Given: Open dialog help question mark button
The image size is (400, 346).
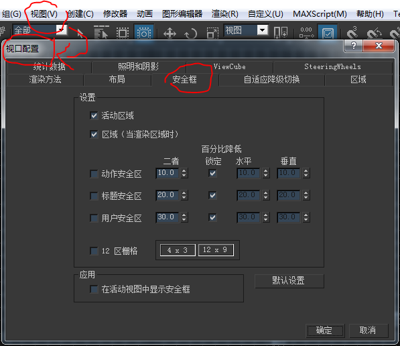Looking at the screenshot, I should pyautogui.click(x=353, y=46).
